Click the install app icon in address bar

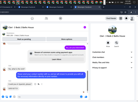121,12
